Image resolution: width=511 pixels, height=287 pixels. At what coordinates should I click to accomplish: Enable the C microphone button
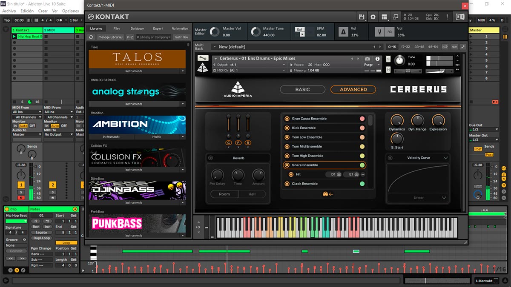pos(229,143)
